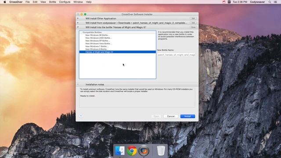Click Edit for the Other Application row
Screen dimensions: 281x158
coord(193,18)
